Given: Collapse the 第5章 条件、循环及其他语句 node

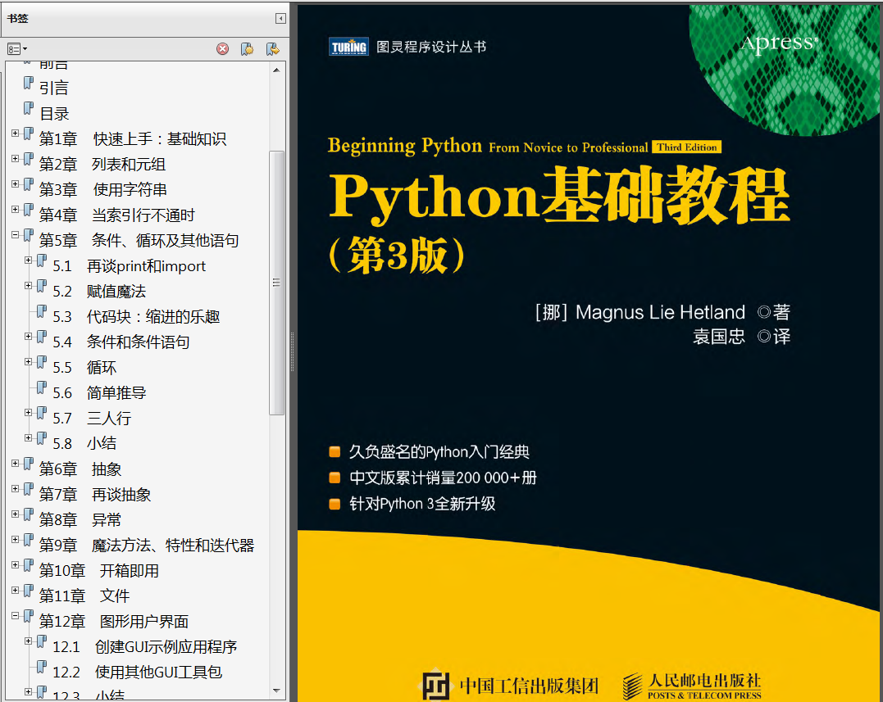Looking at the screenshot, I should pos(16,234).
